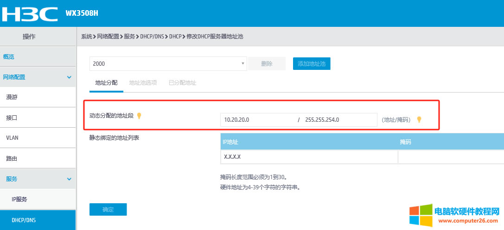Click the hint bulb after (地址/掩码) text
Screen dimensions: 504x230
point(419,119)
